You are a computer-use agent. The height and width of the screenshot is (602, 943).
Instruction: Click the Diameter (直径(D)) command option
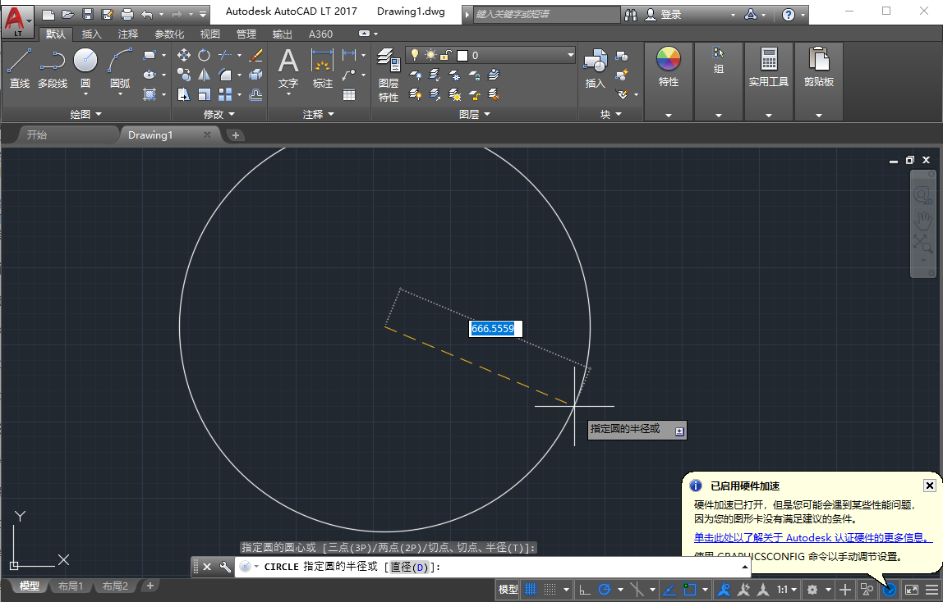(x=410, y=567)
